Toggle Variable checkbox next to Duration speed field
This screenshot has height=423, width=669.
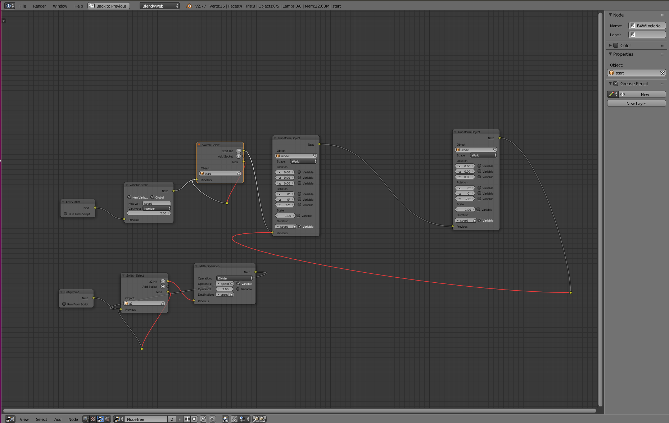pos(300,226)
